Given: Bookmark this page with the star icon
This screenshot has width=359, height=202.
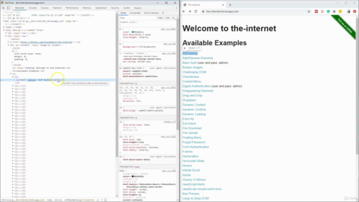Looking at the screenshot, I should click(309, 11).
